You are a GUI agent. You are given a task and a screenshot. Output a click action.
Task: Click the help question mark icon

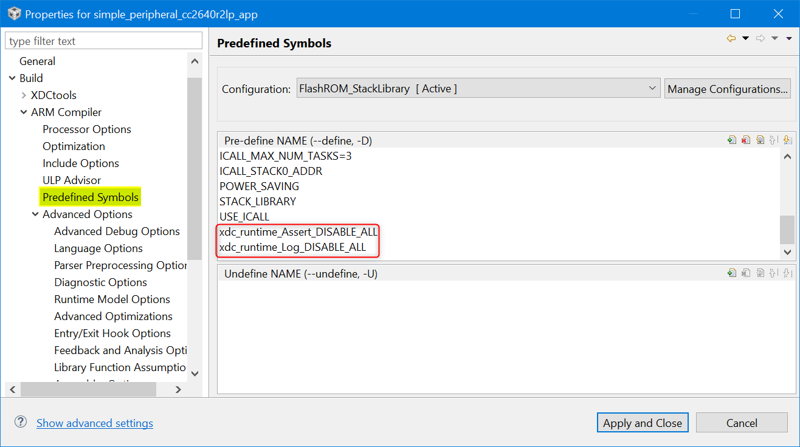pyautogui.click(x=21, y=422)
